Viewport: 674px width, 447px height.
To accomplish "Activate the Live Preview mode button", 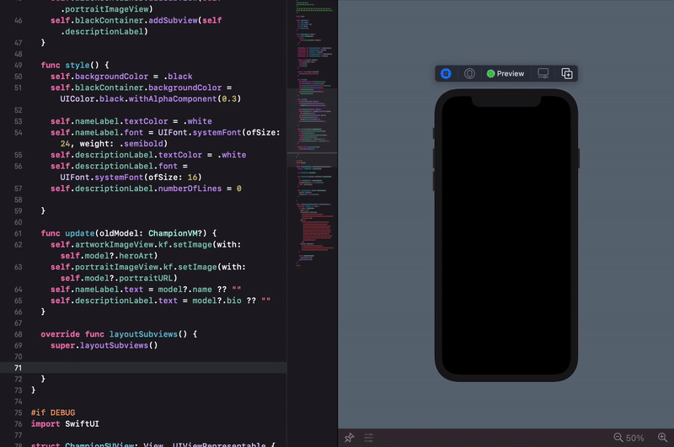I will (x=446, y=74).
